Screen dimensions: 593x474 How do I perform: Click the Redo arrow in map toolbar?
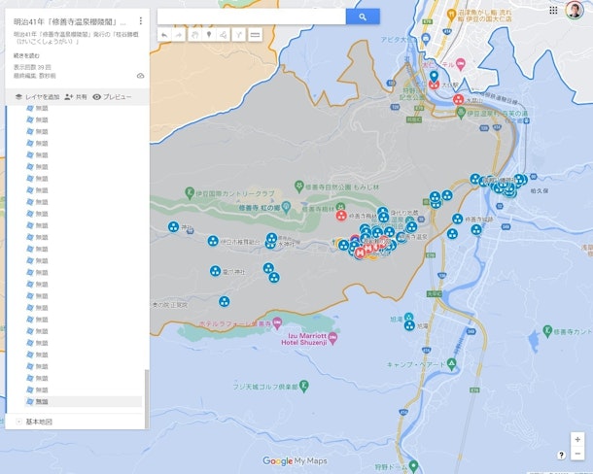tap(179, 34)
